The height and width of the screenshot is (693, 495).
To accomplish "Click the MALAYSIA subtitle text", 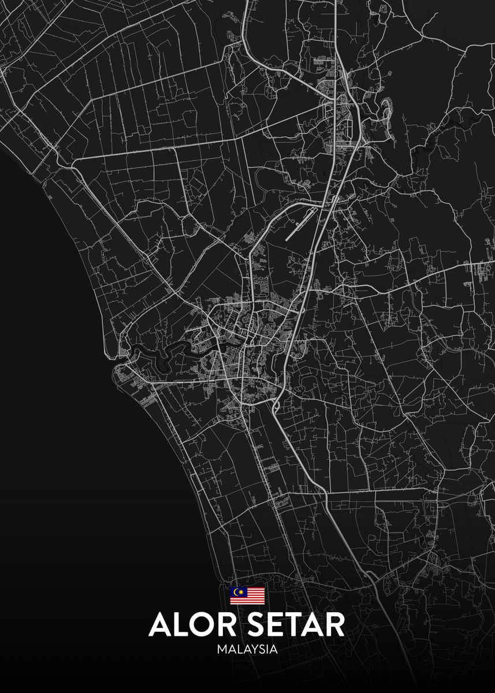I will point(247,649).
